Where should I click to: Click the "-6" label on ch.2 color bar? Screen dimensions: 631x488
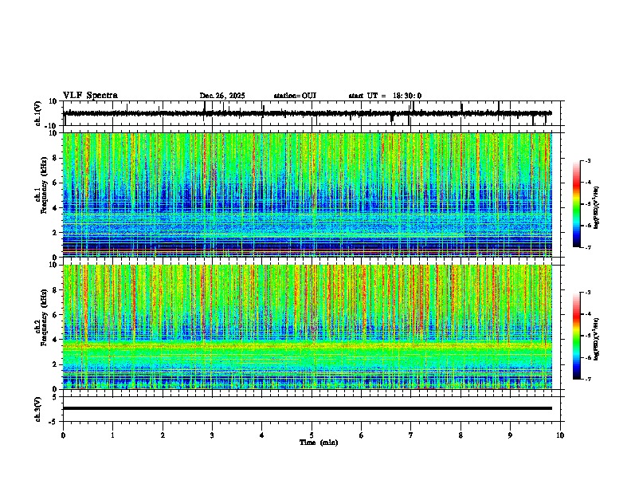[588, 357]
